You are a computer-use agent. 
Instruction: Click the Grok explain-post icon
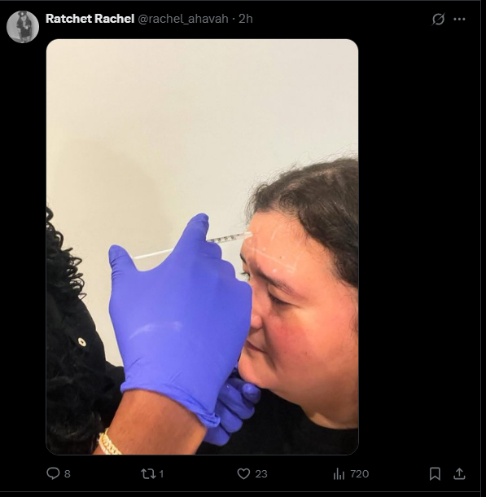click(x=438, y=19)
